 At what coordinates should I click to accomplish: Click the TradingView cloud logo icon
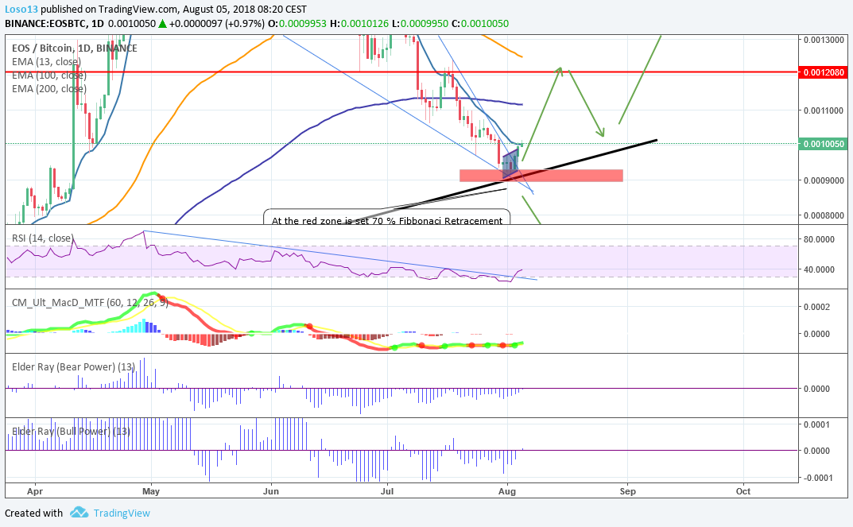[x=79, y=513]
